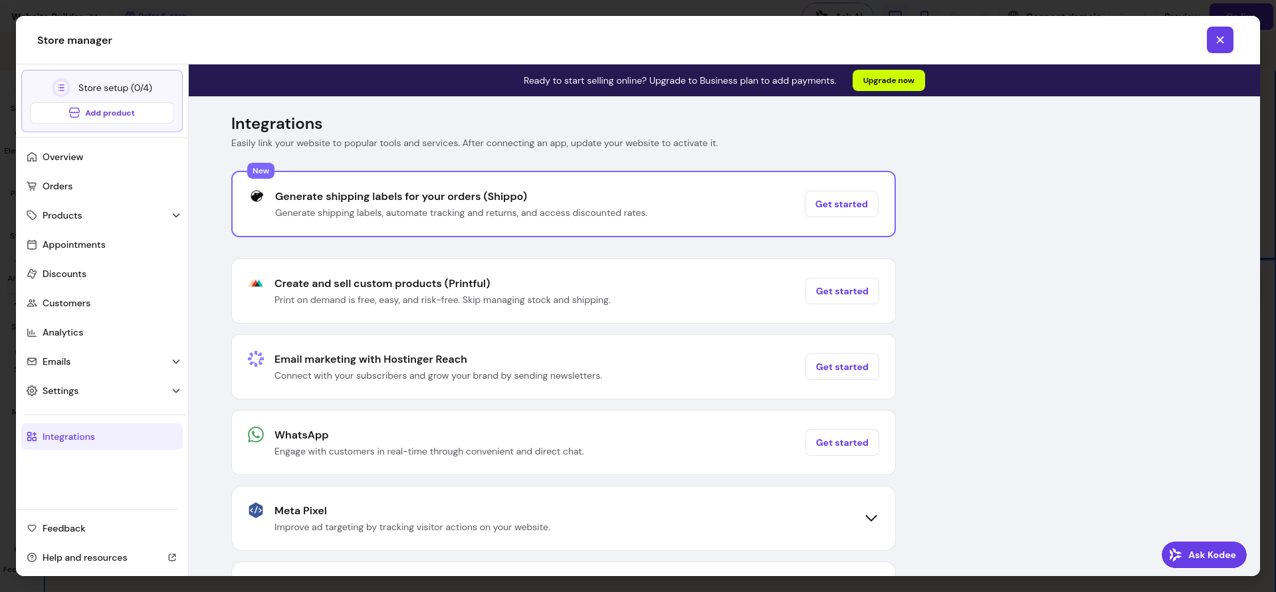Click the Settings gear icon
1276x592 pixels.
pos(32,391)
